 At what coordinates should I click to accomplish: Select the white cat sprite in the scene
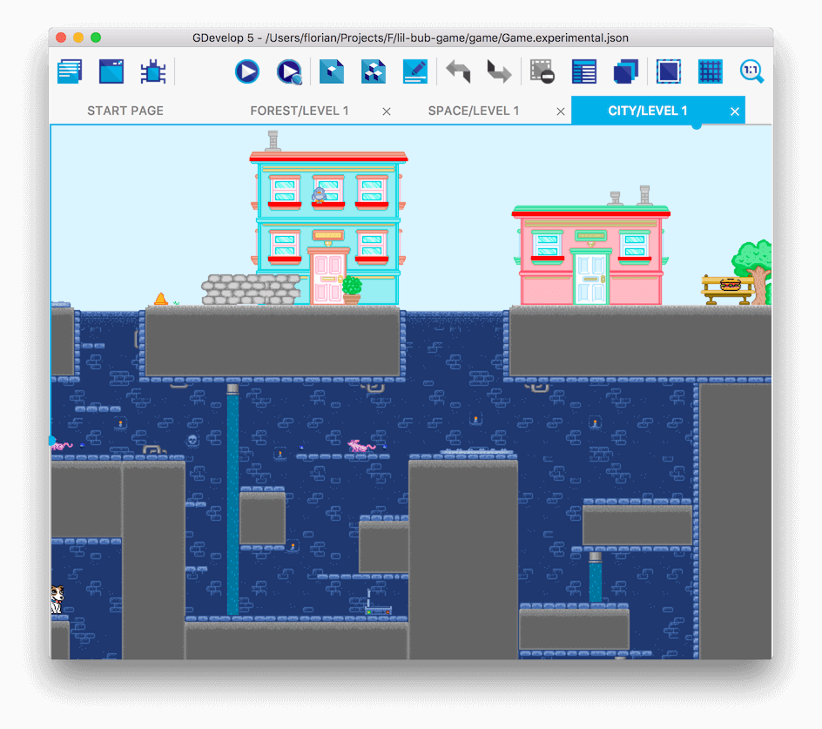tap(56, 597)
